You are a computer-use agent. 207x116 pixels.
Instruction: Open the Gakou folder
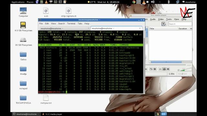(x=23, y=56)
